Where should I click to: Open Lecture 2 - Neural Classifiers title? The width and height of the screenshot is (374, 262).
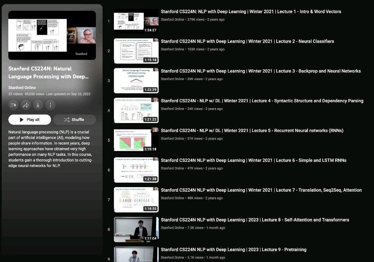coord(247,41)
